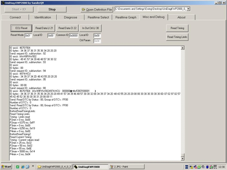Expand the definition file path dropdown
Viewport: 227px width, 170px height.
click(x=188, y=9)
